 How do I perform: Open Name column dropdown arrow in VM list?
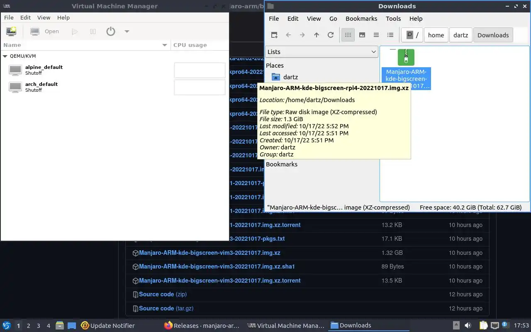tap(165, 45)
